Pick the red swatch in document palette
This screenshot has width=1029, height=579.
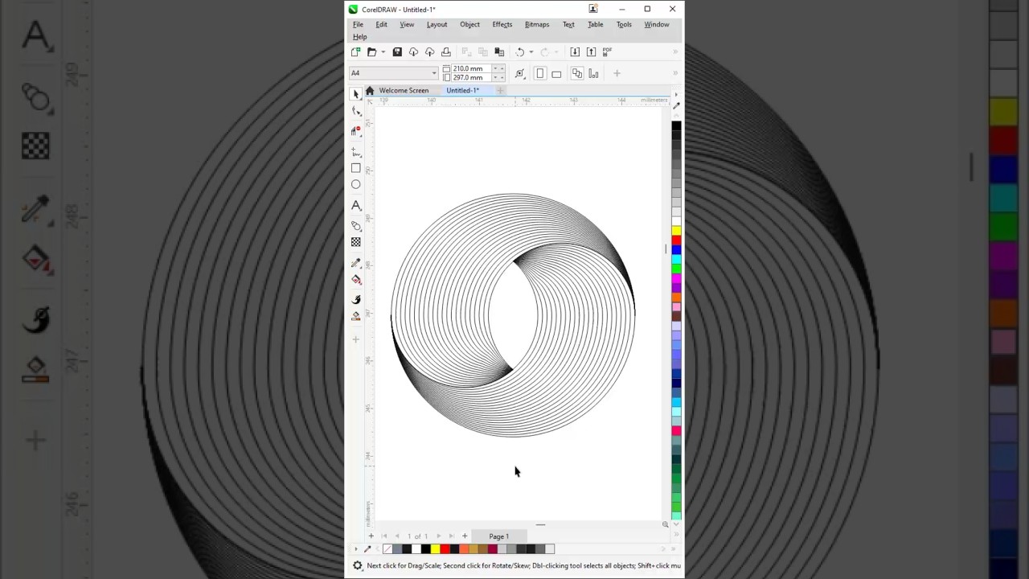[x=445, y=549]
